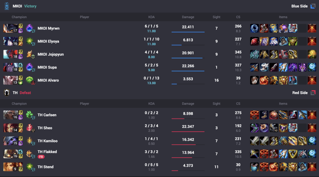
Task: Open TH Carlsen player name link
Action: pos(47,115)
